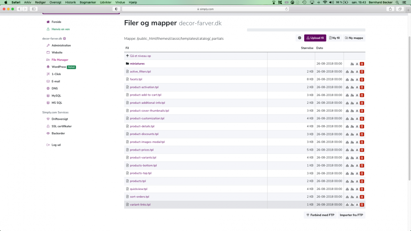The image size is (411, 231).
Task: Rename sort-orders.tpl via the 'A' icon
Action: click(357, 197)
